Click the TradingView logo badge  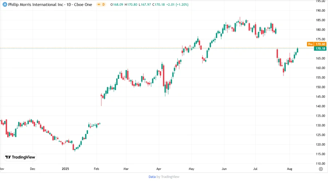click(x=20, y=157)
